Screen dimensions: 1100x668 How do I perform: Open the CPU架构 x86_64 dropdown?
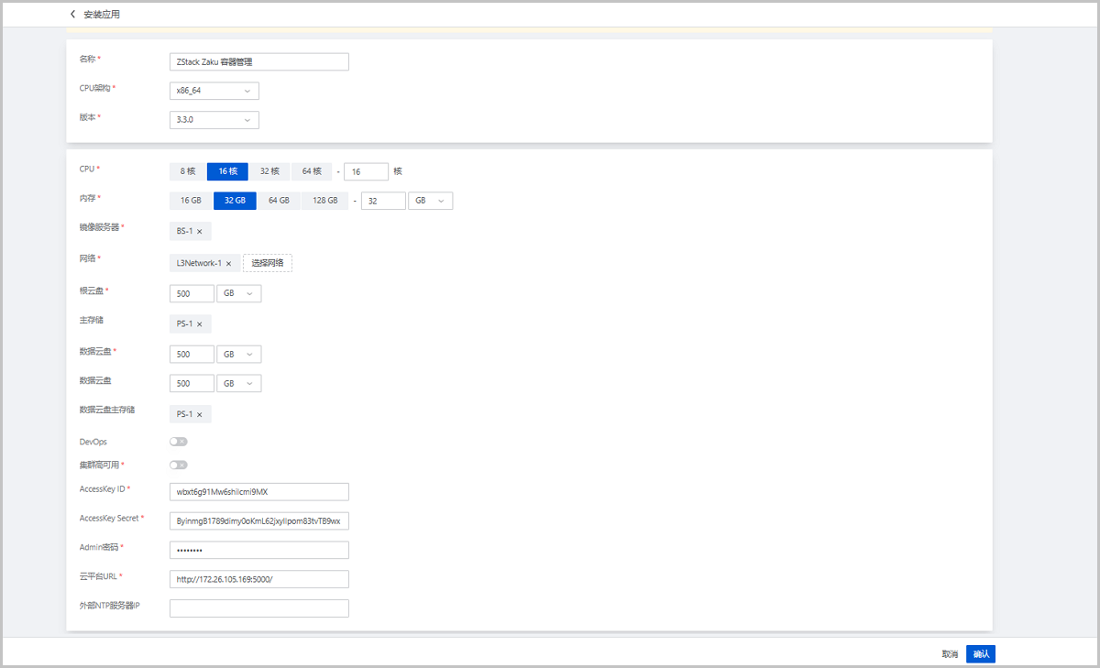click(x=214, y=91)
